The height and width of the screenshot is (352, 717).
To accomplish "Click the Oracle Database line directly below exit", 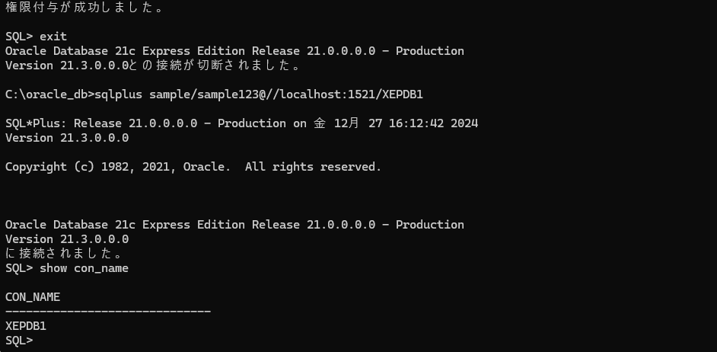I will coord(234,51).
